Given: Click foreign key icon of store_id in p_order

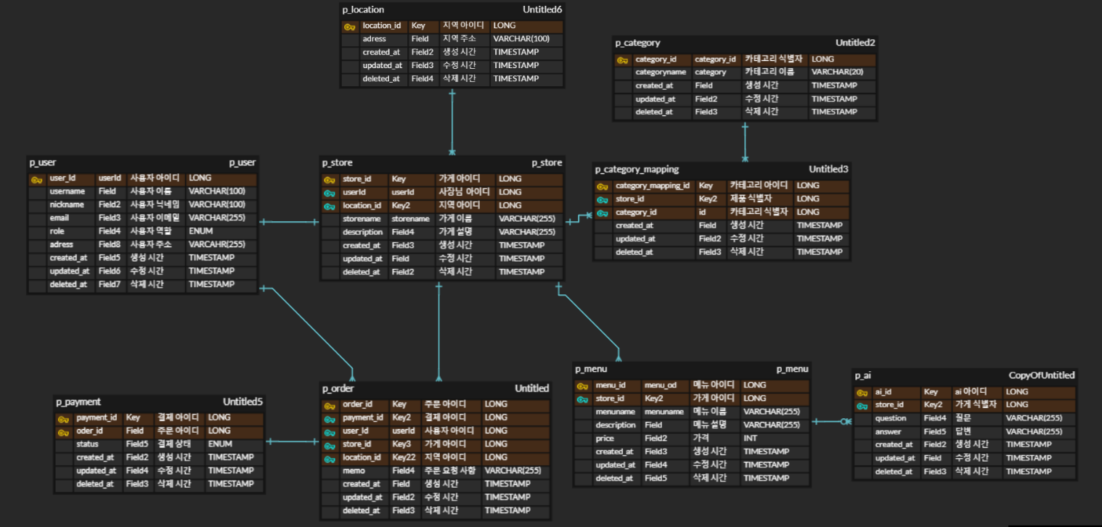Looking at the screenshot, I should (330, 445).
